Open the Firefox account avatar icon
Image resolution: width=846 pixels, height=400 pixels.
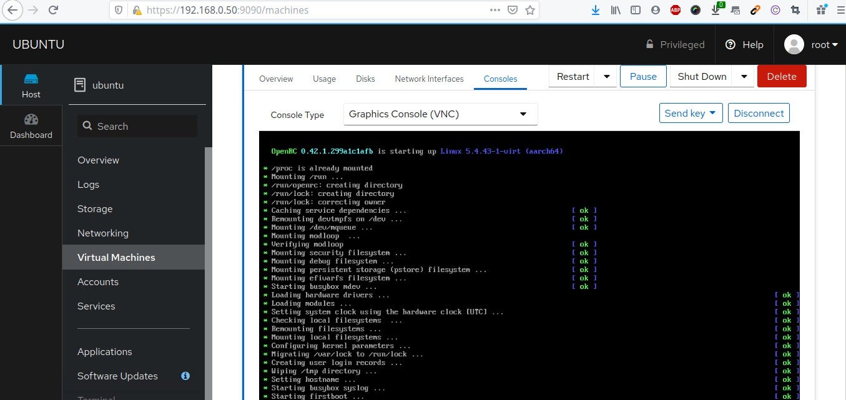point(656,10)
